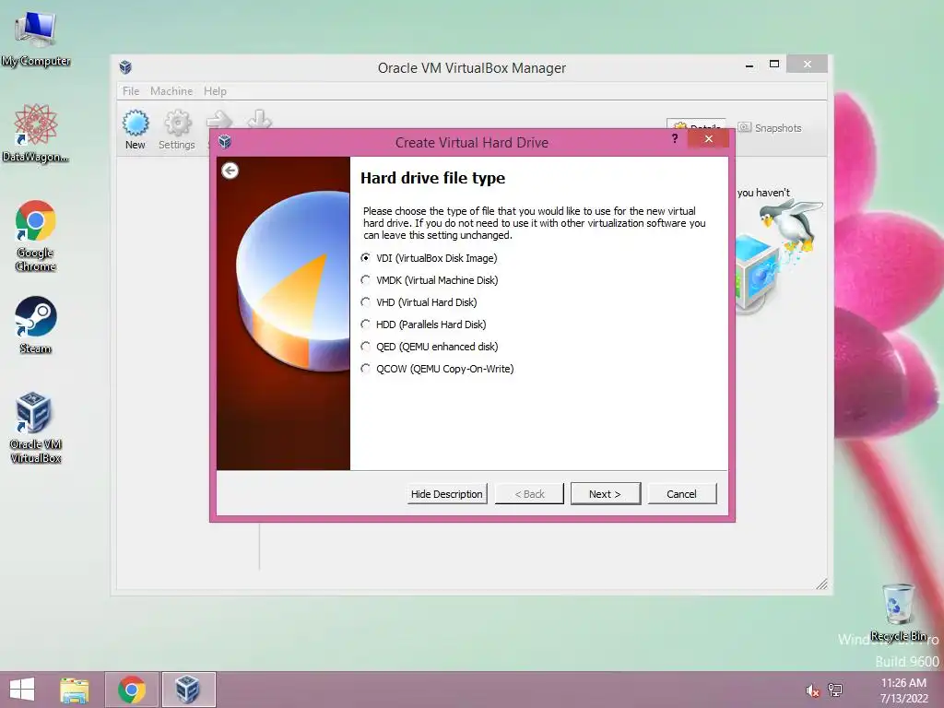This screenshot has width=944, height=708.
Task: Maximize the VirtualBox Manager window
Action: click(x=774, y=64)
